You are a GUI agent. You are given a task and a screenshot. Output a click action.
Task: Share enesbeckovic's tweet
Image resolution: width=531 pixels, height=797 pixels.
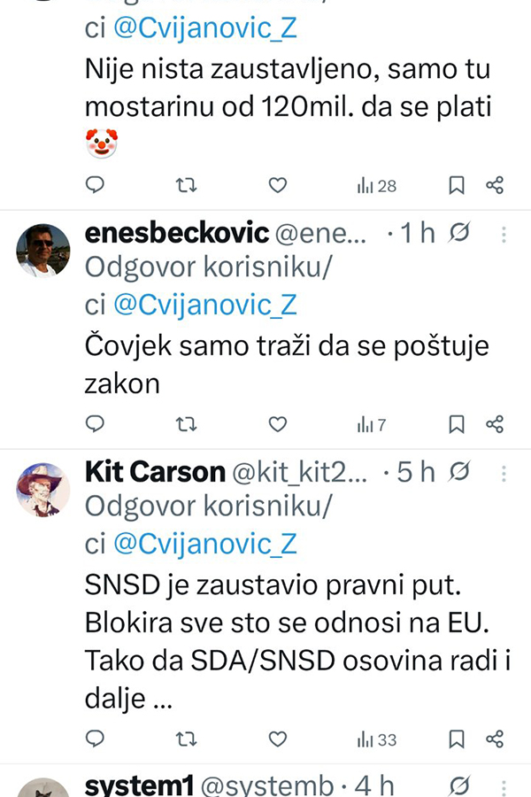496,424
